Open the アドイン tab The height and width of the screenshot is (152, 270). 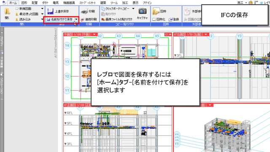coord(147,3)
